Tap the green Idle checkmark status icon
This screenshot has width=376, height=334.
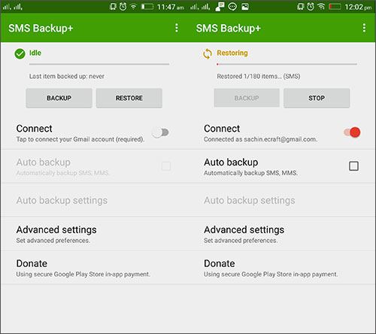(x=20, y=53)
